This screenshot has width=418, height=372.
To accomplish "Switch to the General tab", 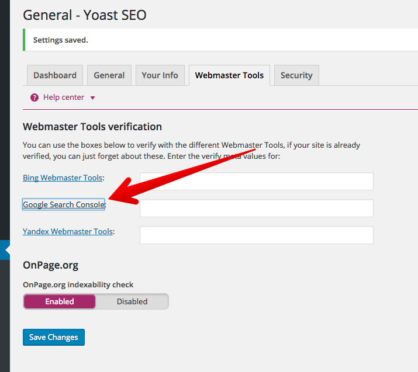I will pyautogui.click(x=109, y=75).
